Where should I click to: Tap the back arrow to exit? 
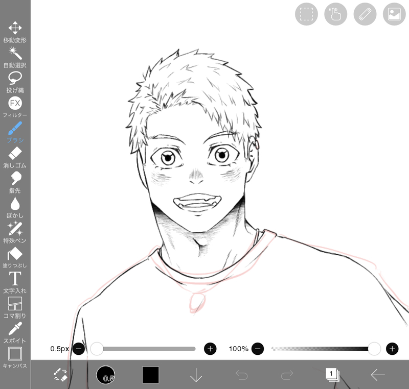[x=378, y=375]
